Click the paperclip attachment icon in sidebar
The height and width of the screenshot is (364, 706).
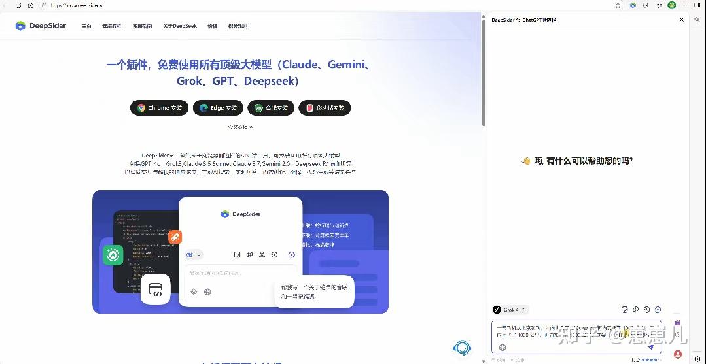636,310
